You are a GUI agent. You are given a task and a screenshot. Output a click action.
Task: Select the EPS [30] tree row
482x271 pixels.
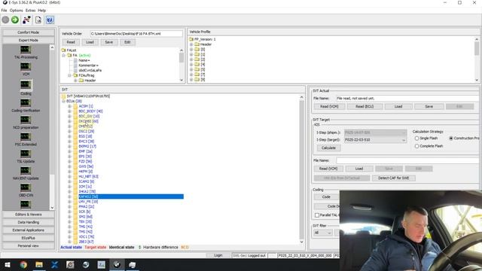coord(85,157)
